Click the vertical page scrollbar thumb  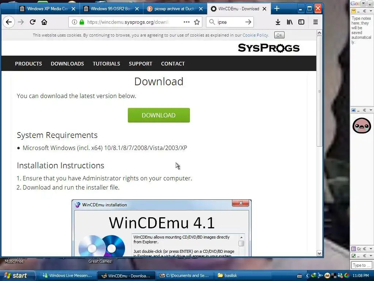[319, 91]
